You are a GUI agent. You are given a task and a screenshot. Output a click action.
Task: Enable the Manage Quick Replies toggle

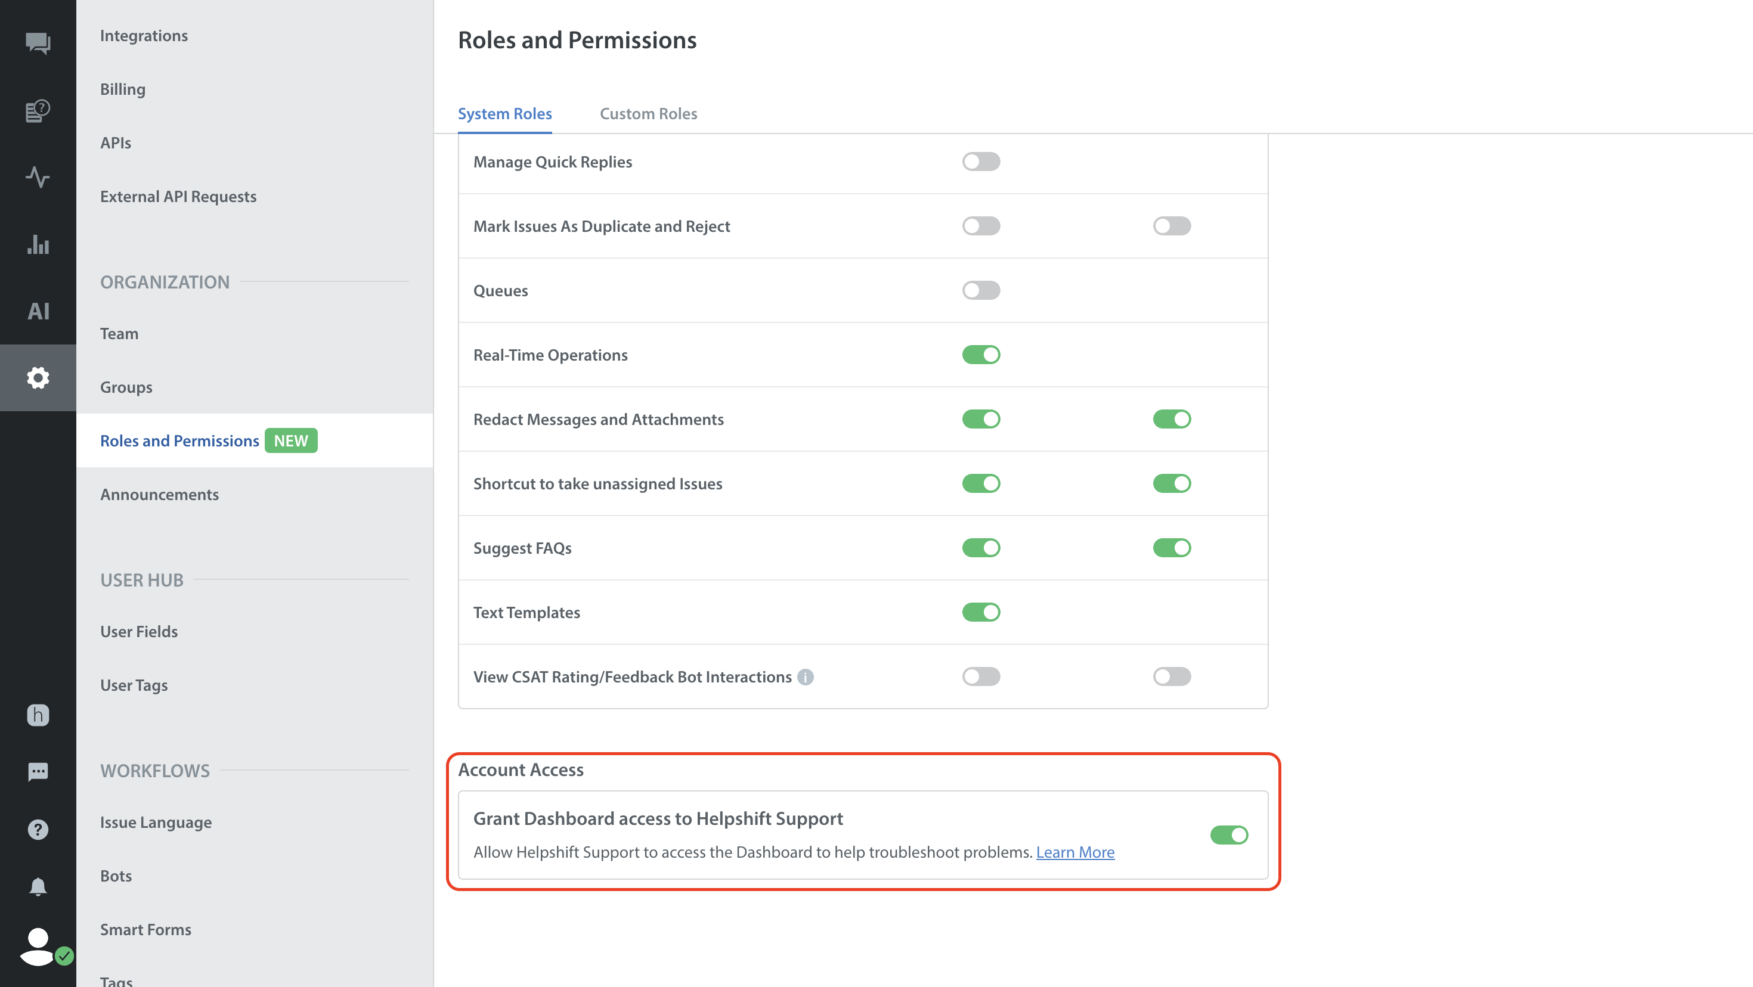click(x=981, y=162)
